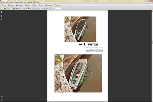Open the Comments panel at bottom left
This screenshot has width=153, height=102.
(x=2, y=96)
